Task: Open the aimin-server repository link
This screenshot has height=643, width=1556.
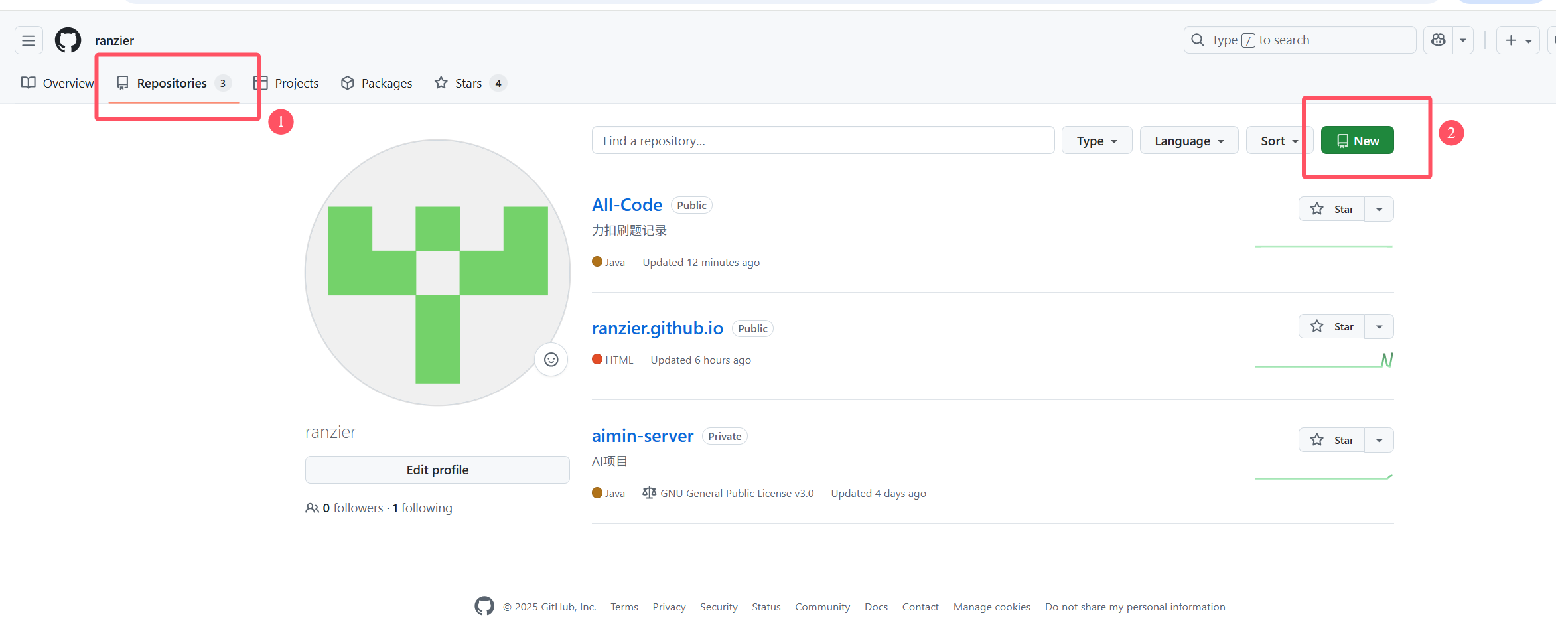Action: (x=642, y=436)
